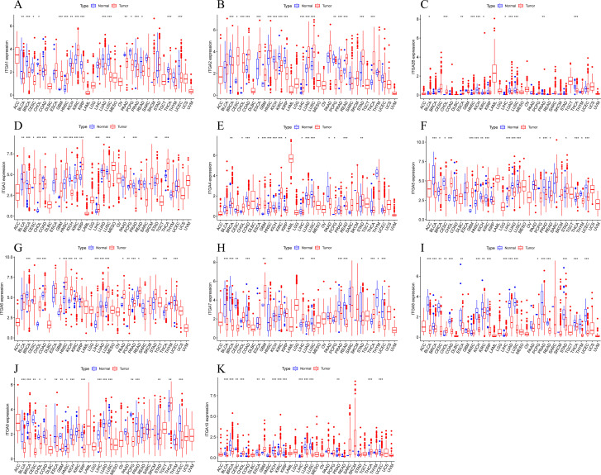Click the 'Type' legend title in panel J
This screenshot has height=475, width=601.
point(84,368)
